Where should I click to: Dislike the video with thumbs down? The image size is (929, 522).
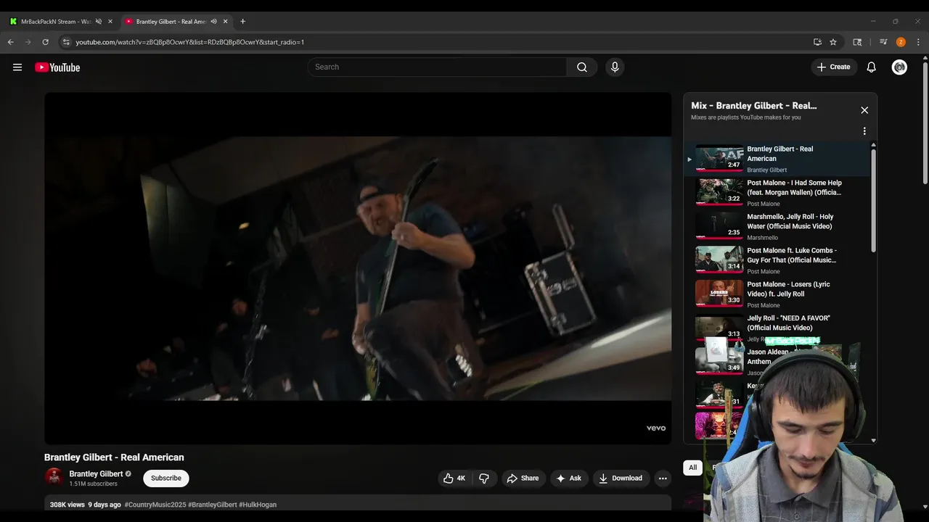(x=484, y=478)
